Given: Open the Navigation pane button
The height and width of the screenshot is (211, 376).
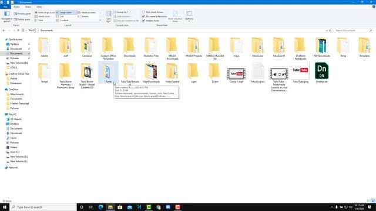Looking at the screenshot, I should (7, 16).
